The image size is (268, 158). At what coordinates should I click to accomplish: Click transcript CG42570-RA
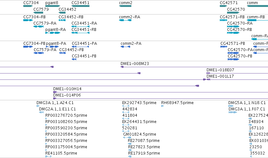click(233, 26)
